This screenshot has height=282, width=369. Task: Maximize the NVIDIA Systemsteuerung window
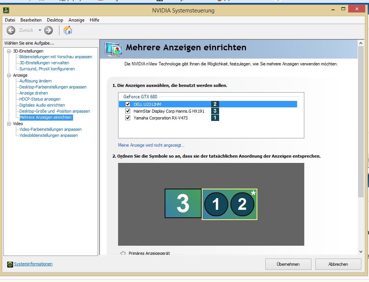(343, 9)
